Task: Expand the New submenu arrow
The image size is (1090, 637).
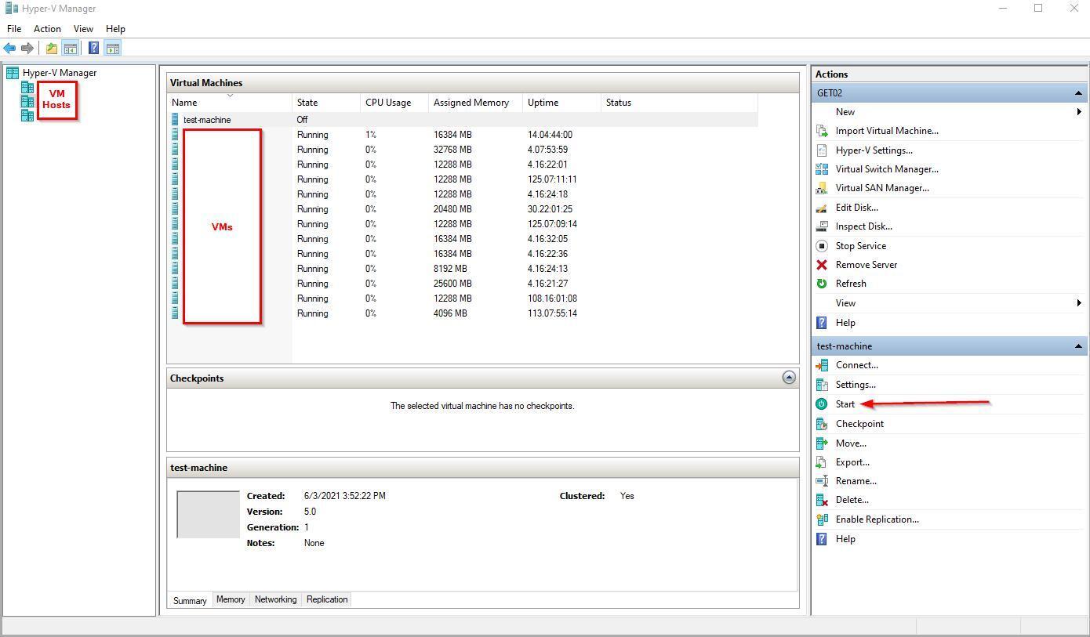Action: point(1079,112)
